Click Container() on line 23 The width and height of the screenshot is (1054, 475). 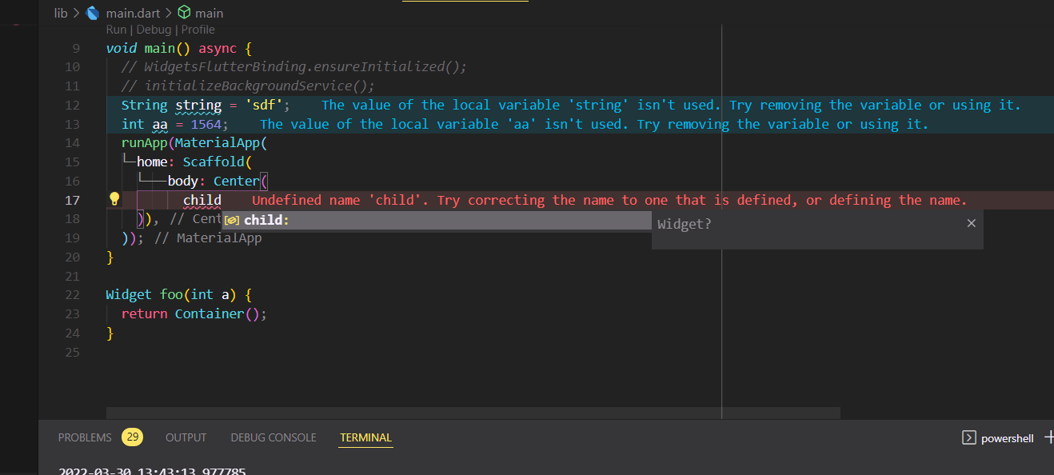tap(218, 313)
